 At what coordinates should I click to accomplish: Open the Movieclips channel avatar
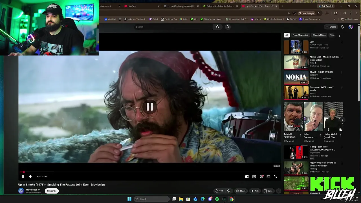[21, 191]
